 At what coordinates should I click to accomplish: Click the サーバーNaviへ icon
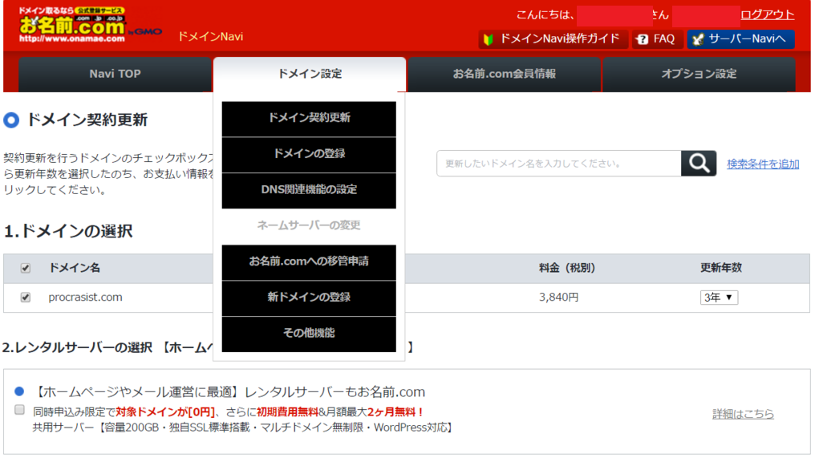pos(698,39)
